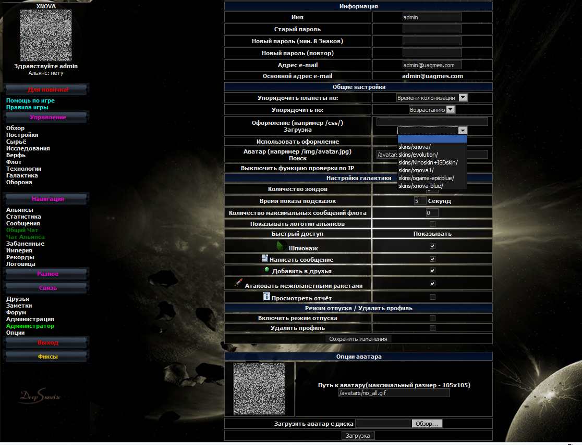Click the Адрес e-mail input field
Viewport: 582px width, 445px height.
click(x=432, y=65)
